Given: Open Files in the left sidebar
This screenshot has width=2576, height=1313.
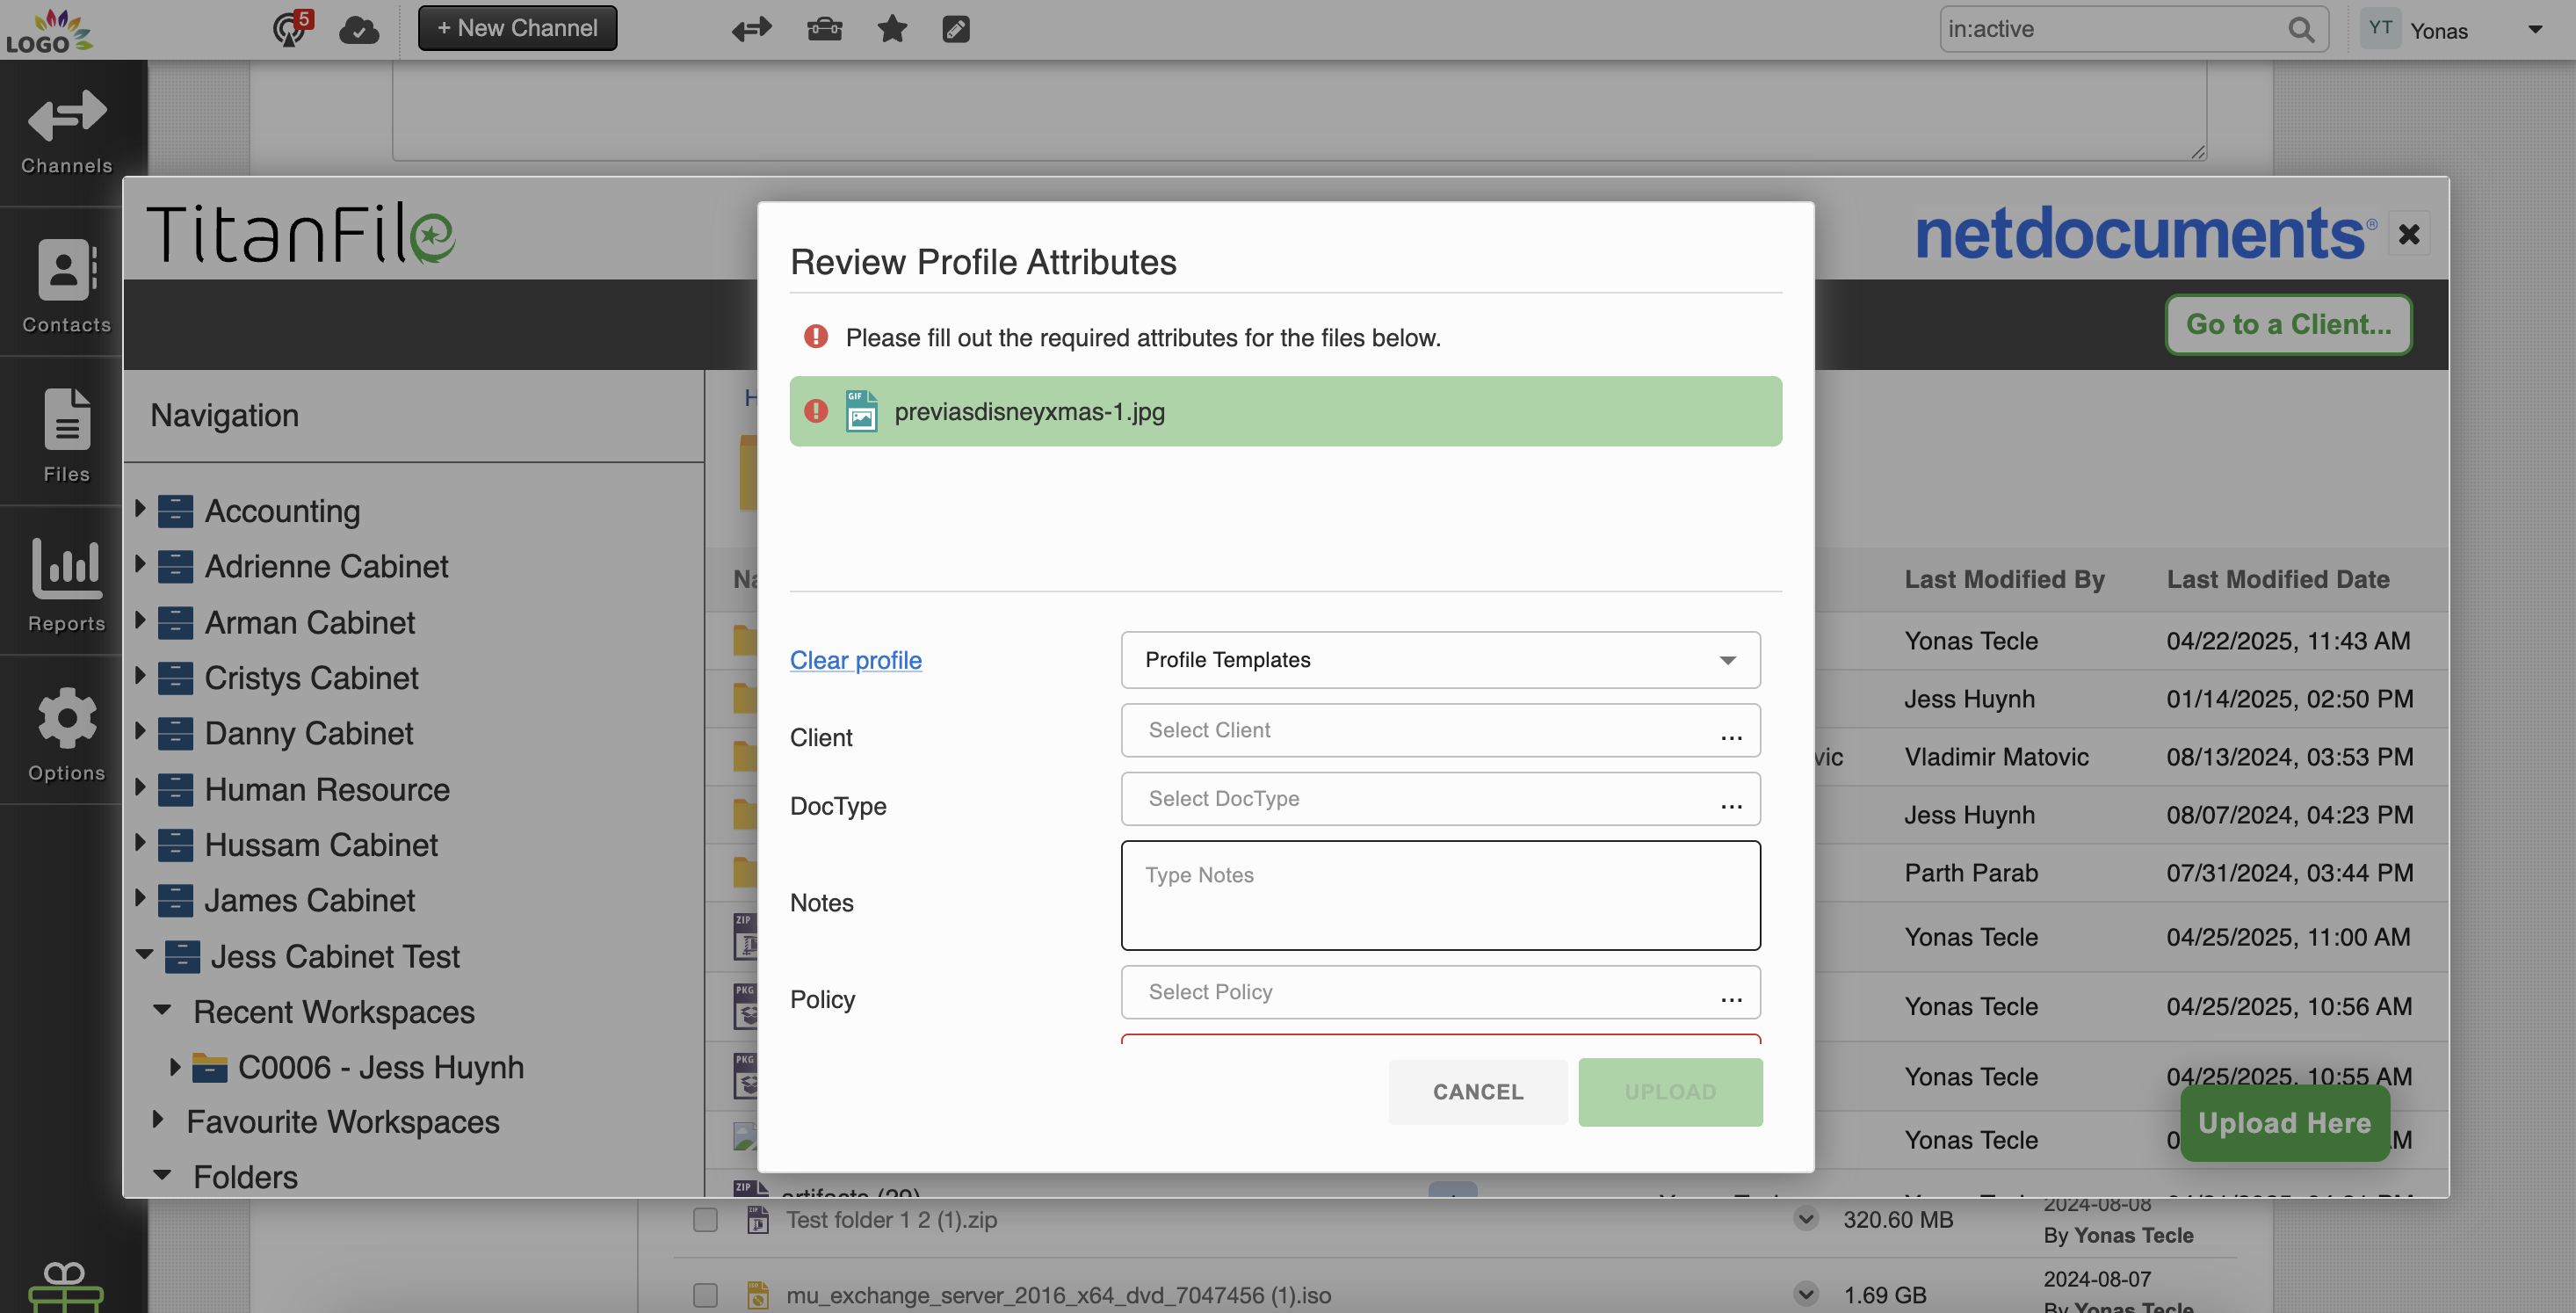Looking at the screenshot, I should click(67, 435).
